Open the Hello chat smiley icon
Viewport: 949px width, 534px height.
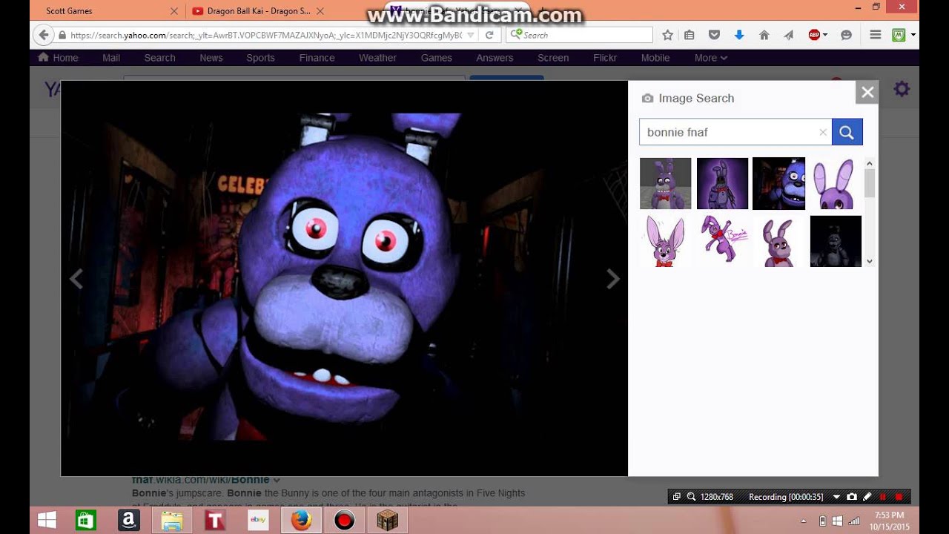tap(847, 35)
